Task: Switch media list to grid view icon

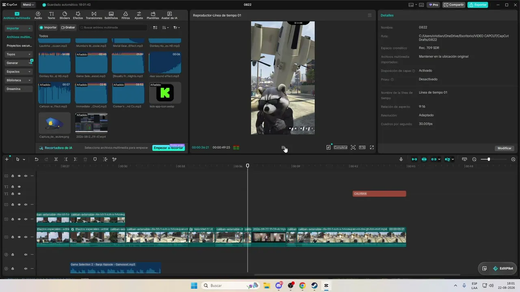Action: (155, 28)
